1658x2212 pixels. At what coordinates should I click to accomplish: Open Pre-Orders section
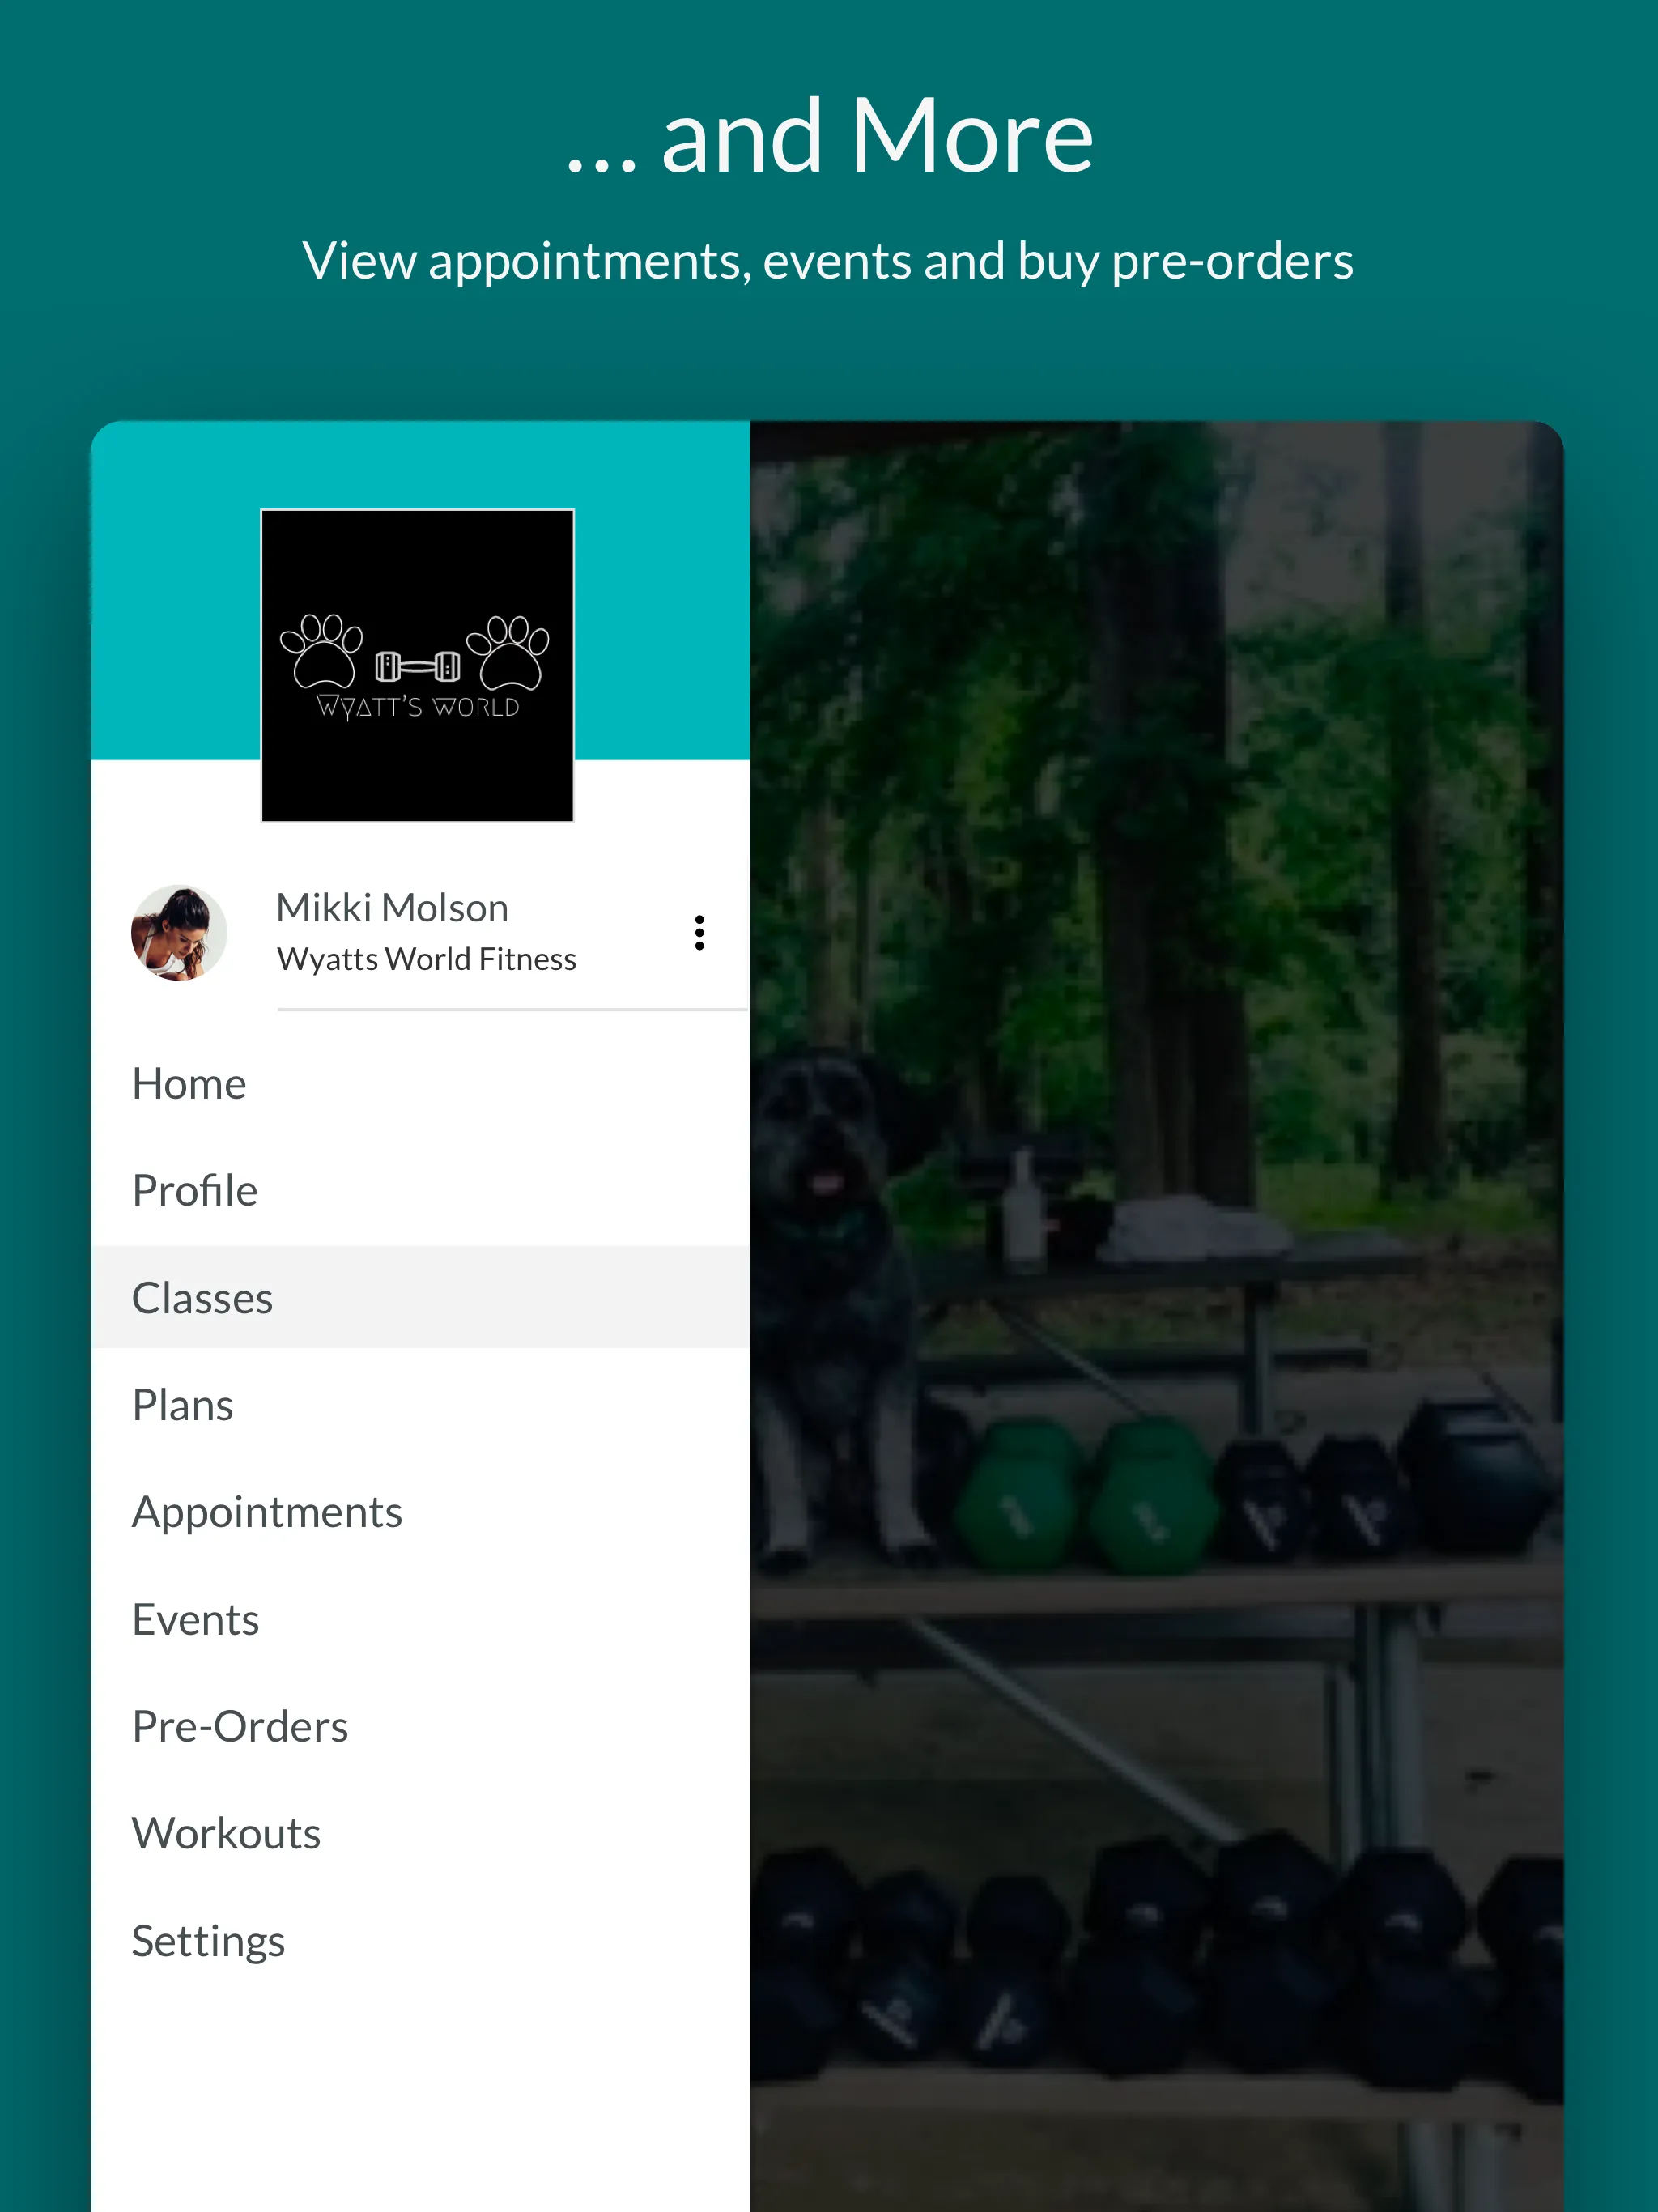(242, 1725)
